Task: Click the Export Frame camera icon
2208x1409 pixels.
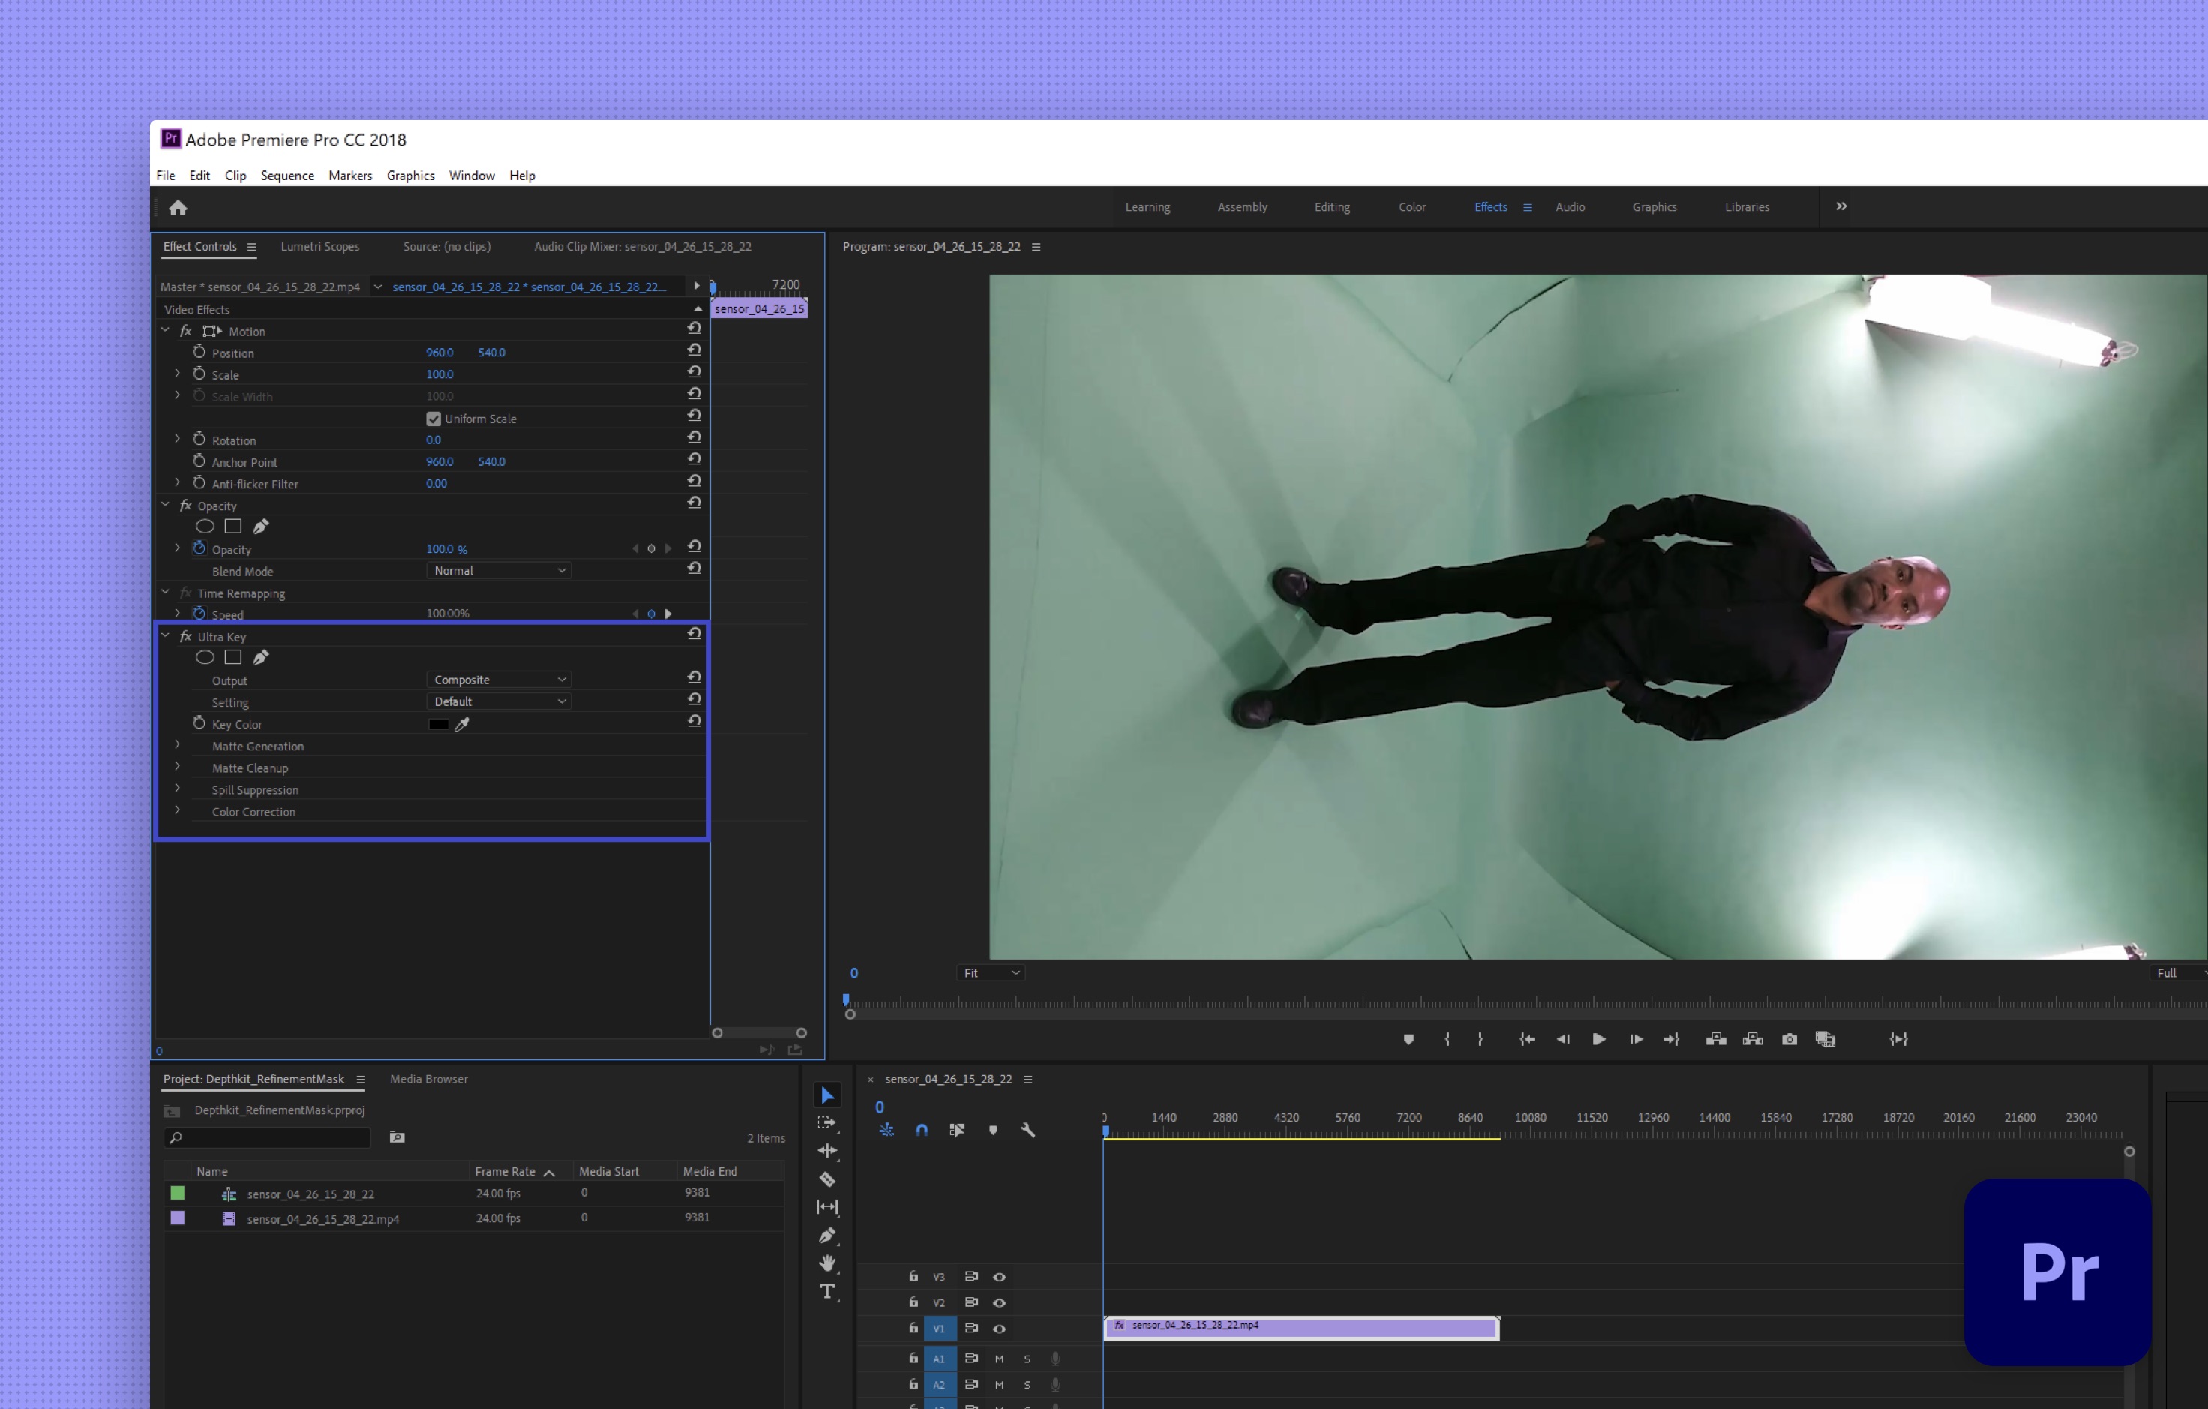Action: click(x=1789, y=1039)
